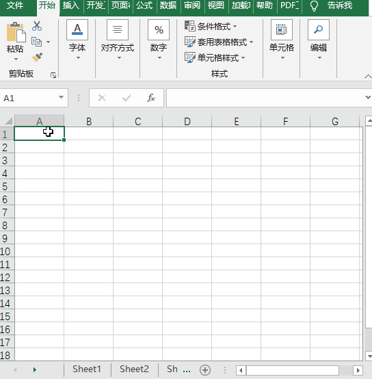Screen dimensions: 372x379
Task: Click the confirm checkmark in formula bar
Action: coord(127,98)
